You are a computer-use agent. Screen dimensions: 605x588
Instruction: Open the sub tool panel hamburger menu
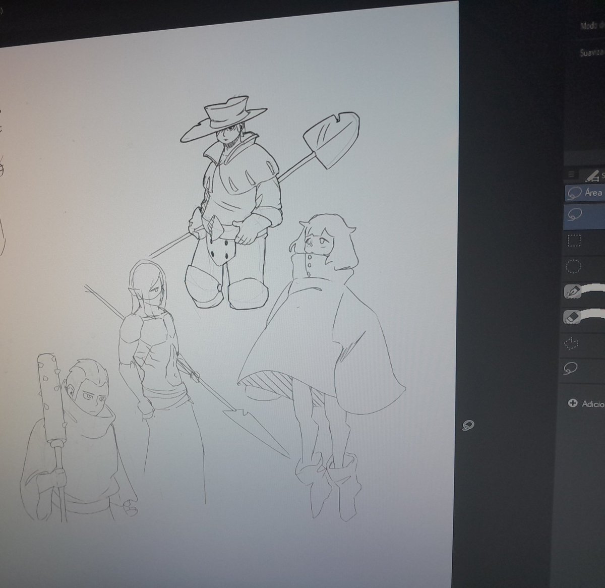point(571,174)
